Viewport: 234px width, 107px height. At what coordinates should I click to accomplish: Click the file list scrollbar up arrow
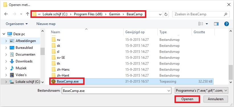coord(231,31)
